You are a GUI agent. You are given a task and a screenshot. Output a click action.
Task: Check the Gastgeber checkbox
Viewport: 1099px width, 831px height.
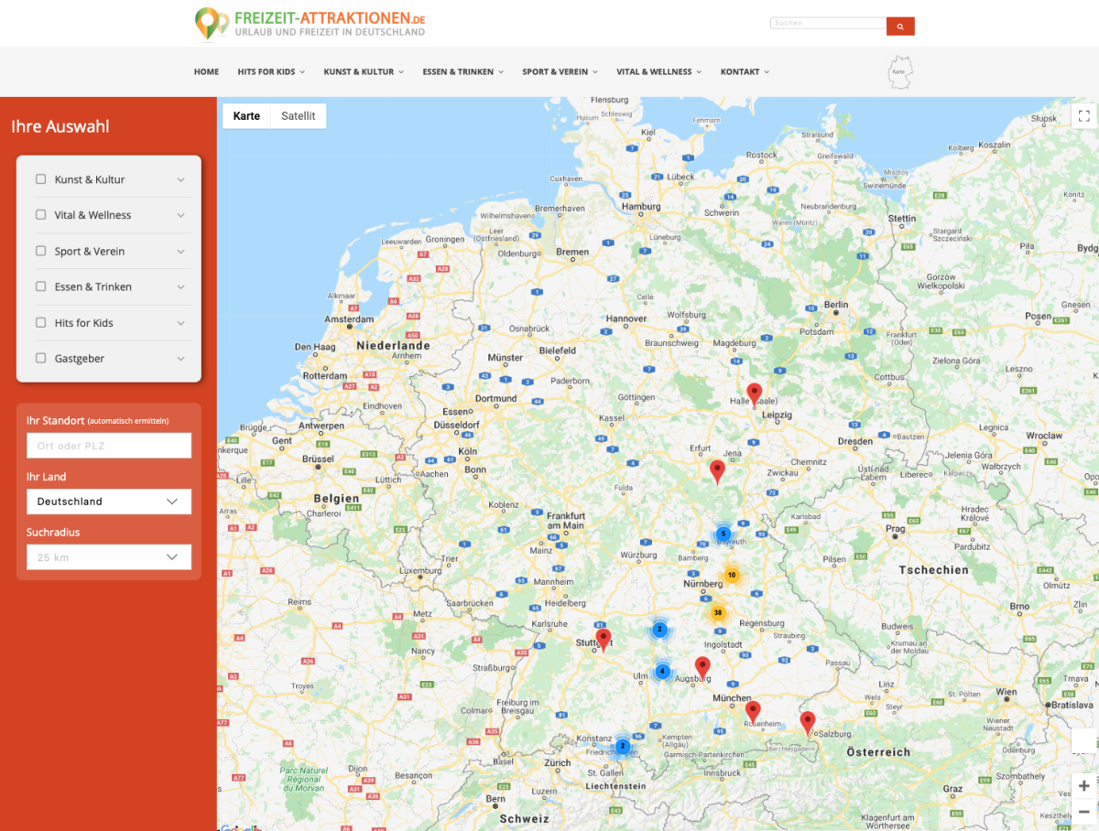coord(41,358)
